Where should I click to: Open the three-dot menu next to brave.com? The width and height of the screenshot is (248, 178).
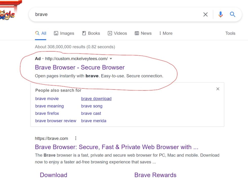click(76, 138)
